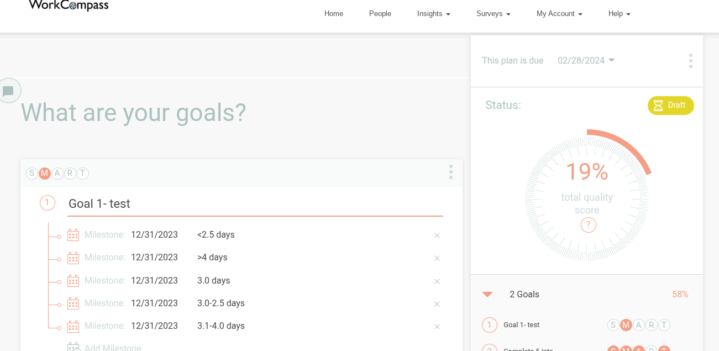This screenshot has width=719, height=351.
Task: Click the Goal 1- test title field
Action: pyautogui.click(x=254, y=204)
